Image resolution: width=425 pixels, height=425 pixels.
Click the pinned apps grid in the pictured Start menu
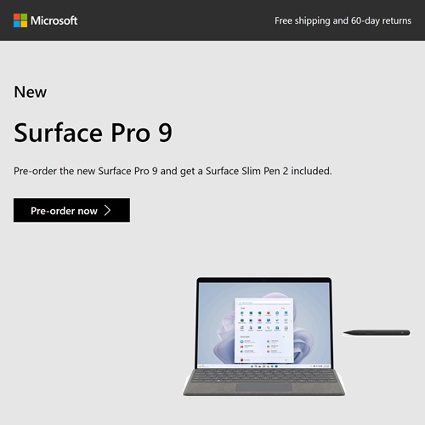click(x=263, y=321)
